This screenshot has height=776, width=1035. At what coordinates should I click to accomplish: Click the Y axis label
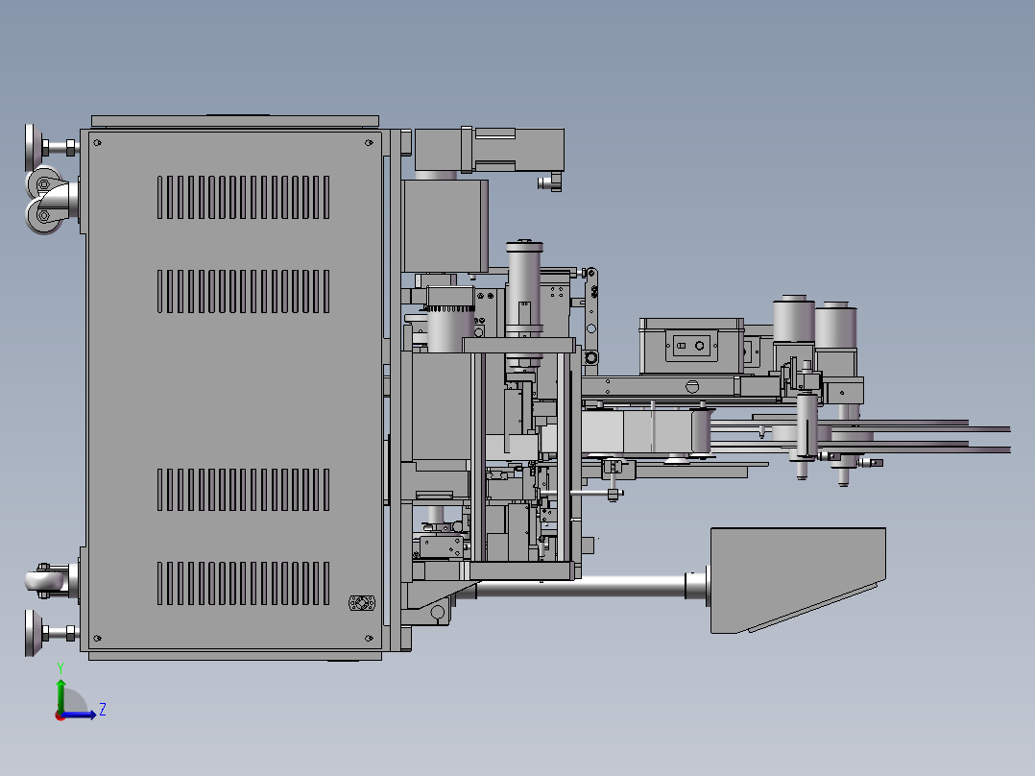click(x=60, y=668)
